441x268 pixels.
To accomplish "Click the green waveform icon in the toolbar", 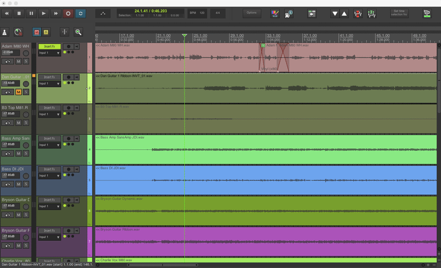I will 372,13.
